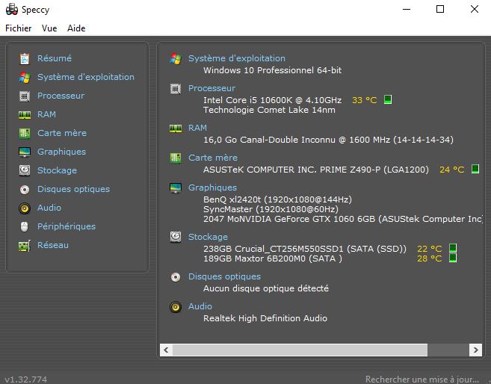Image resolution: width=491 pixels, height=384 pixels.
Task: Click Rechercher une mise à jour link
Action: (422, 380)
